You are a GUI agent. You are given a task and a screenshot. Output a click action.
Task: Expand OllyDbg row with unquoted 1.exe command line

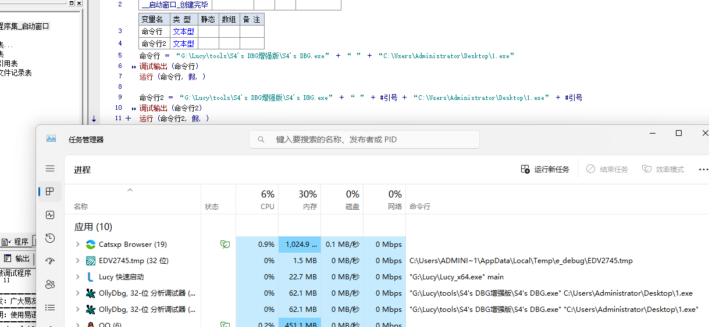(x=77, y=293)
